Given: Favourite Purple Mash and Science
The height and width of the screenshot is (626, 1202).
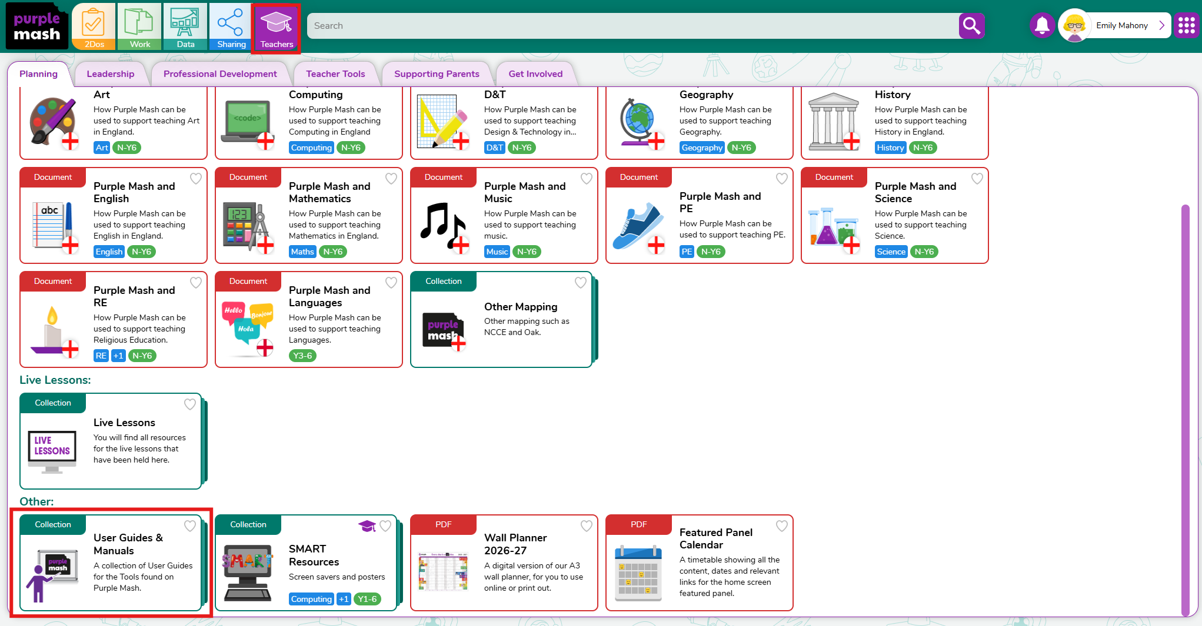Looking at the screenshot, I should pyautogui.click(x=977, y=179).
